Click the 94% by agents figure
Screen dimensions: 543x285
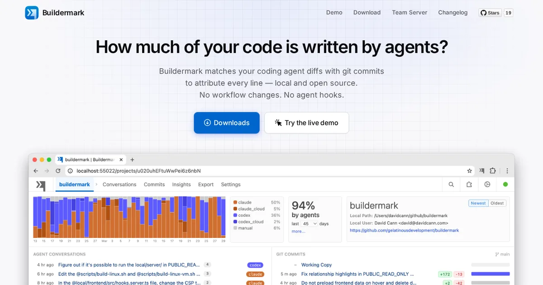(x=303, y=206)
